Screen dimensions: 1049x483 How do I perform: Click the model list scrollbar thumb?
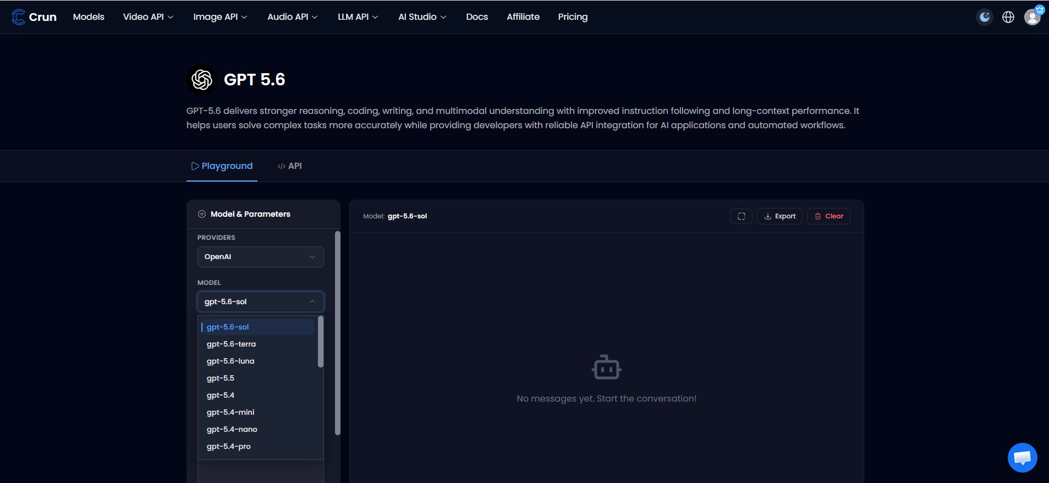321,342
